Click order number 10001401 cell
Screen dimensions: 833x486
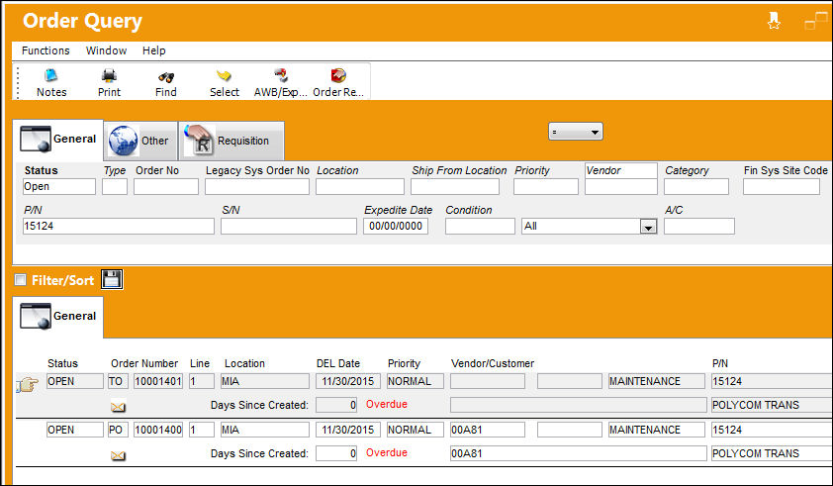[158, 381]
